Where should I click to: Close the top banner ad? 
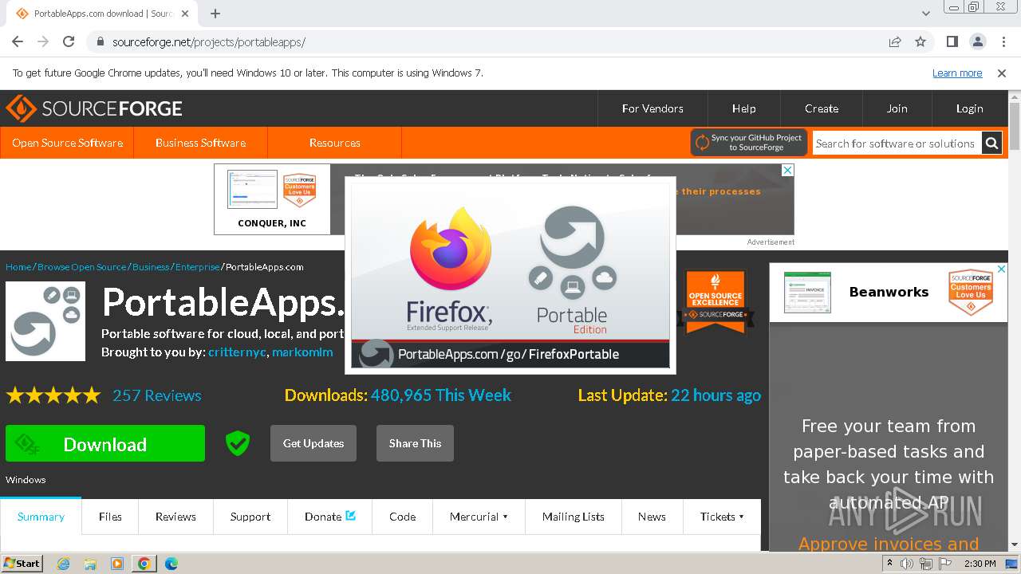pyautogui.click(x=787, y=170)
